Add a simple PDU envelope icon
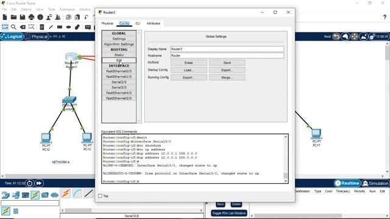 point(88,27)
